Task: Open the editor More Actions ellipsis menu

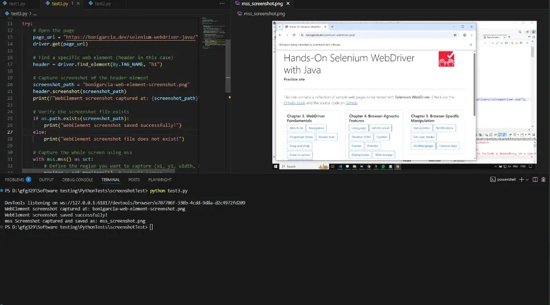Action: click(x=222, y=4)
